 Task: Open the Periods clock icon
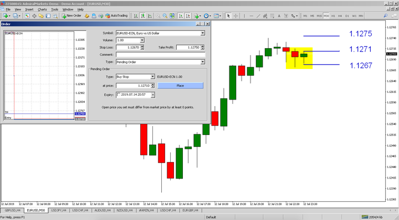click(x=207, y=15)
